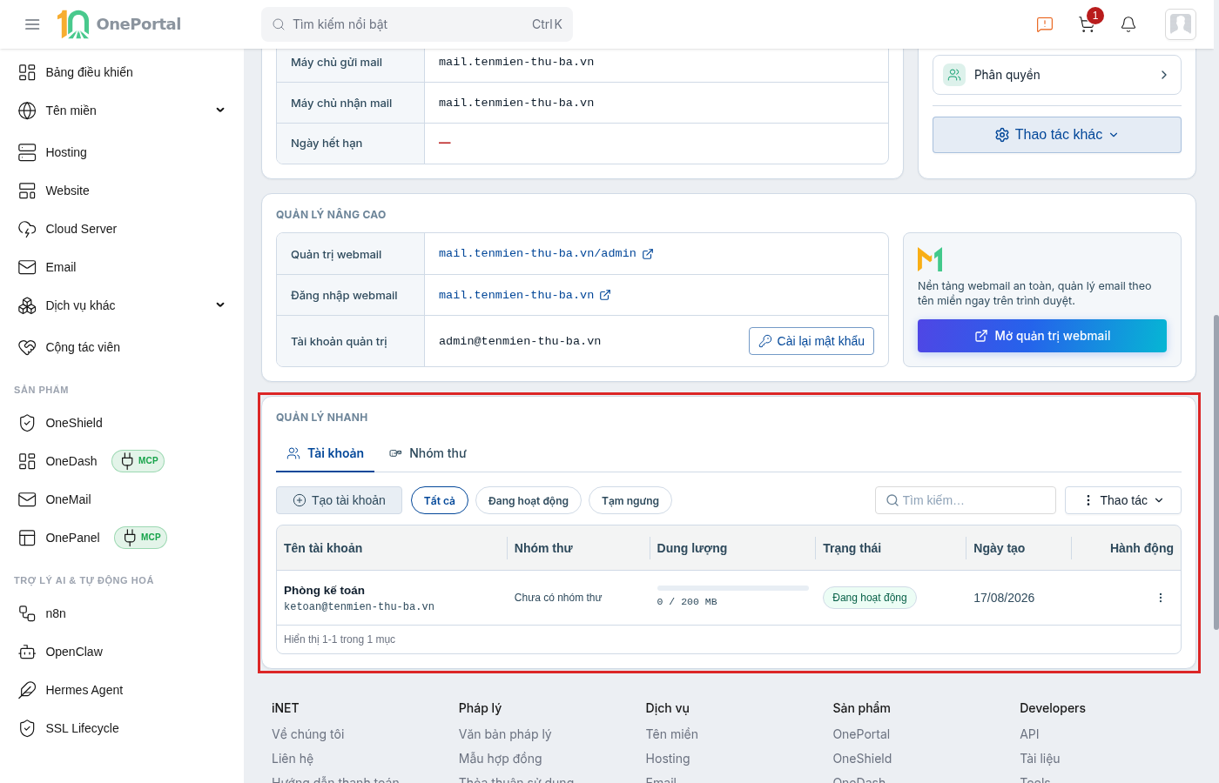Click the Tìm kiếm nổi bật search box
Viewport: 1219px width, 783px height.
(417, 24)
